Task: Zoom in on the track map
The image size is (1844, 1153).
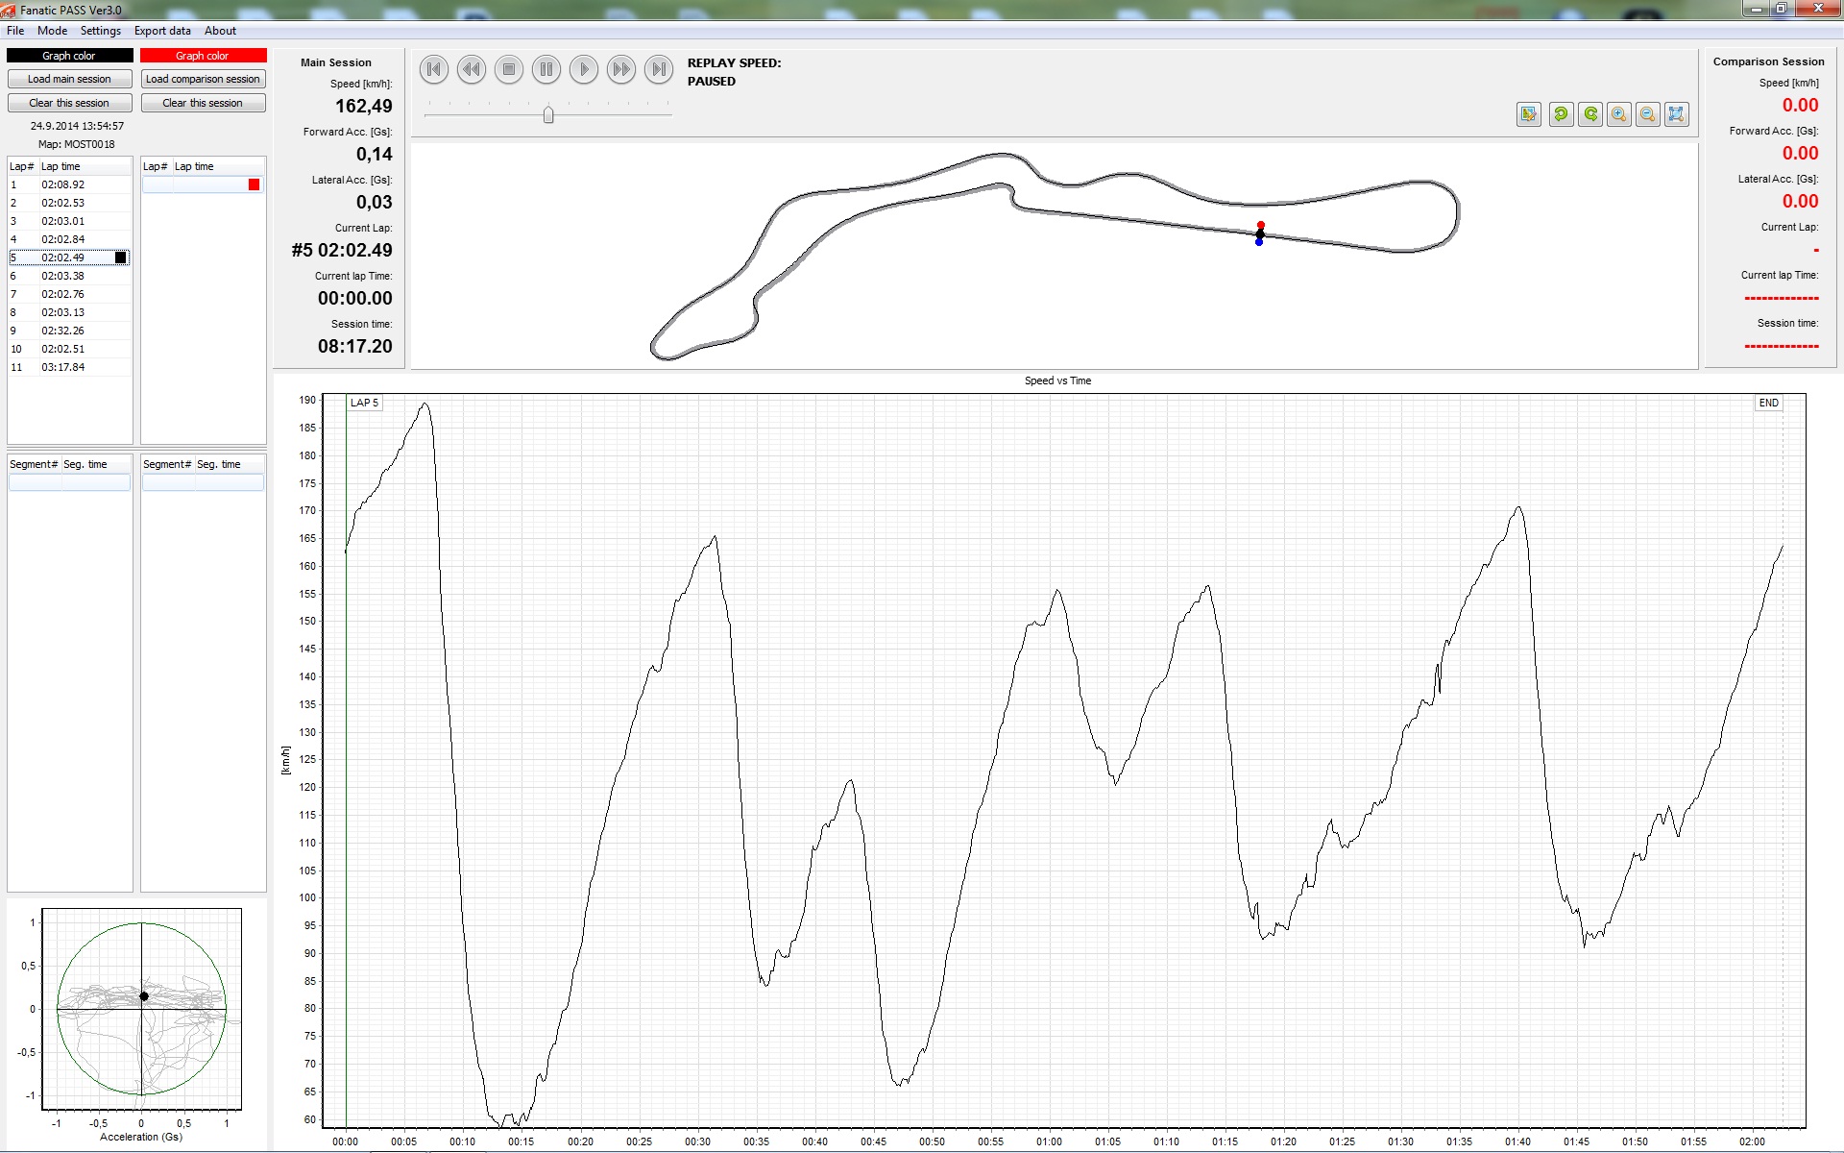Action: click(1619, 114)
